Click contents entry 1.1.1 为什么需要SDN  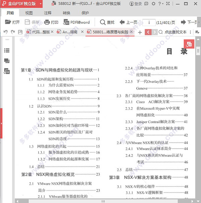[x=68, y=85]
